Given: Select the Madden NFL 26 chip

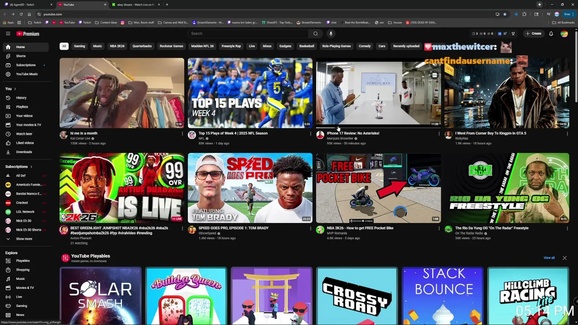Looking at the screenshot, I should (202, 46).
